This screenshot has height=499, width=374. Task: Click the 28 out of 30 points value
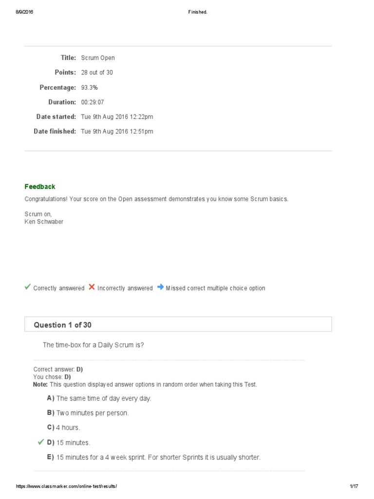coord(97,73)
